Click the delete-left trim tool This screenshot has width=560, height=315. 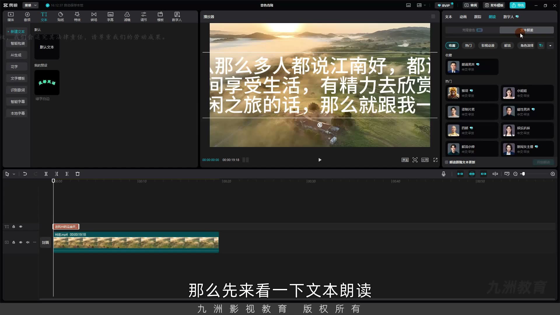[57, 174]
